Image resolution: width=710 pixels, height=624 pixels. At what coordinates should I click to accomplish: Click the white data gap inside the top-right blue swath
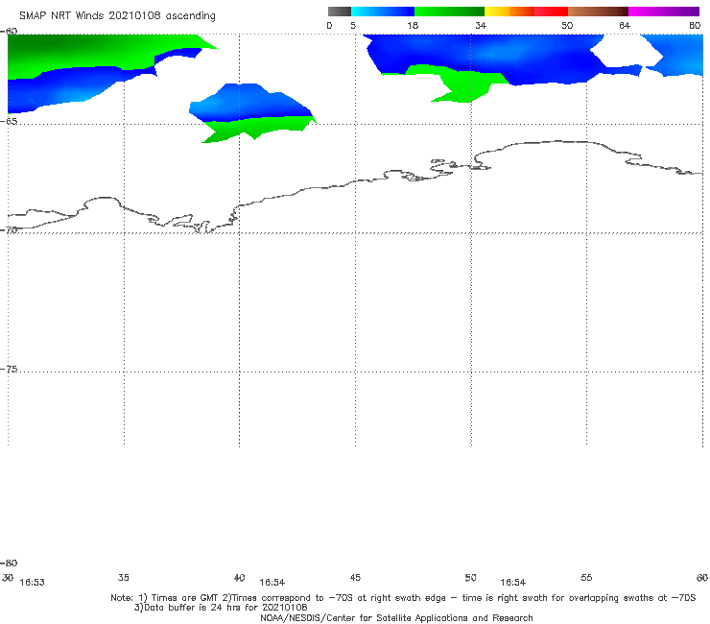(627, 51)
